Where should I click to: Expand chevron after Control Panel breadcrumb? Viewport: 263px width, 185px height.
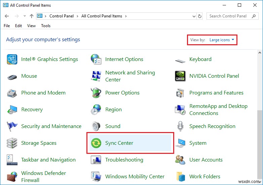click(x=77, y=16)
